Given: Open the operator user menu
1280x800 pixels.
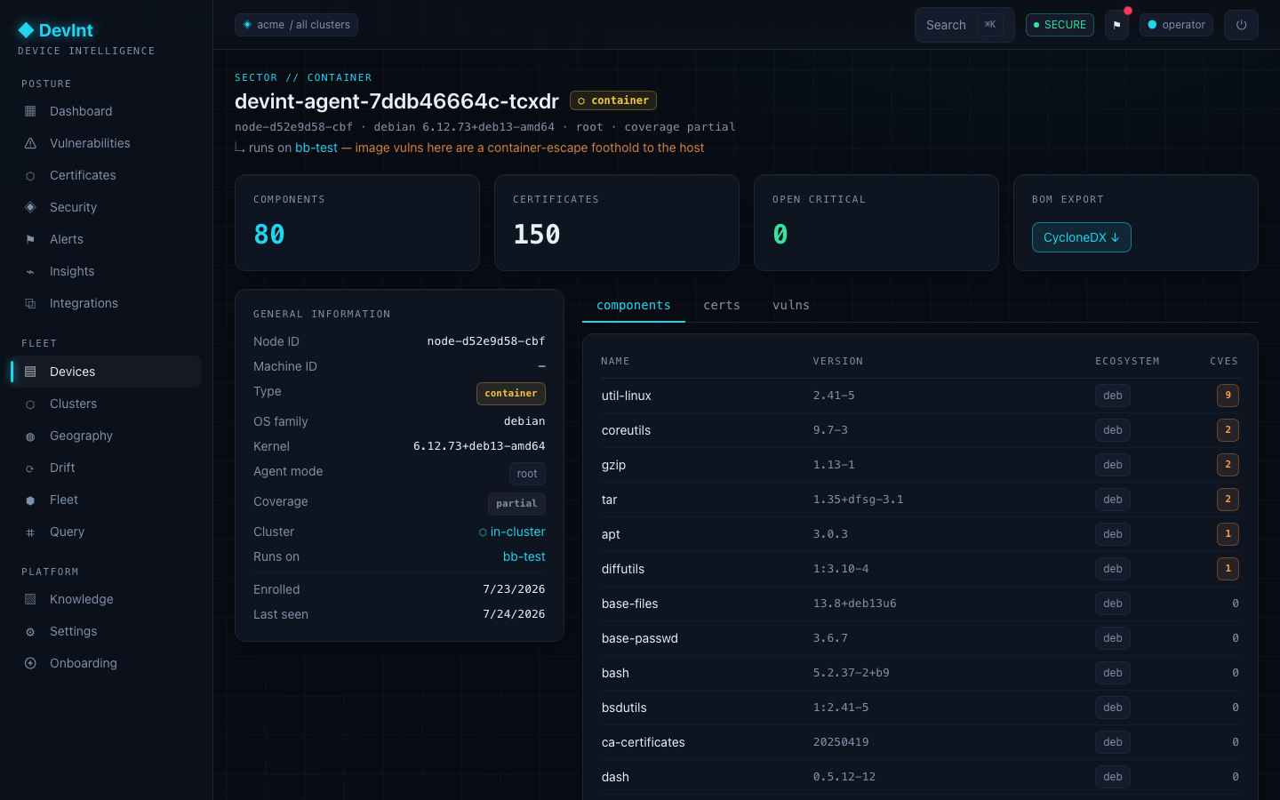Looking at the screenshot, I should point(1176,25).
